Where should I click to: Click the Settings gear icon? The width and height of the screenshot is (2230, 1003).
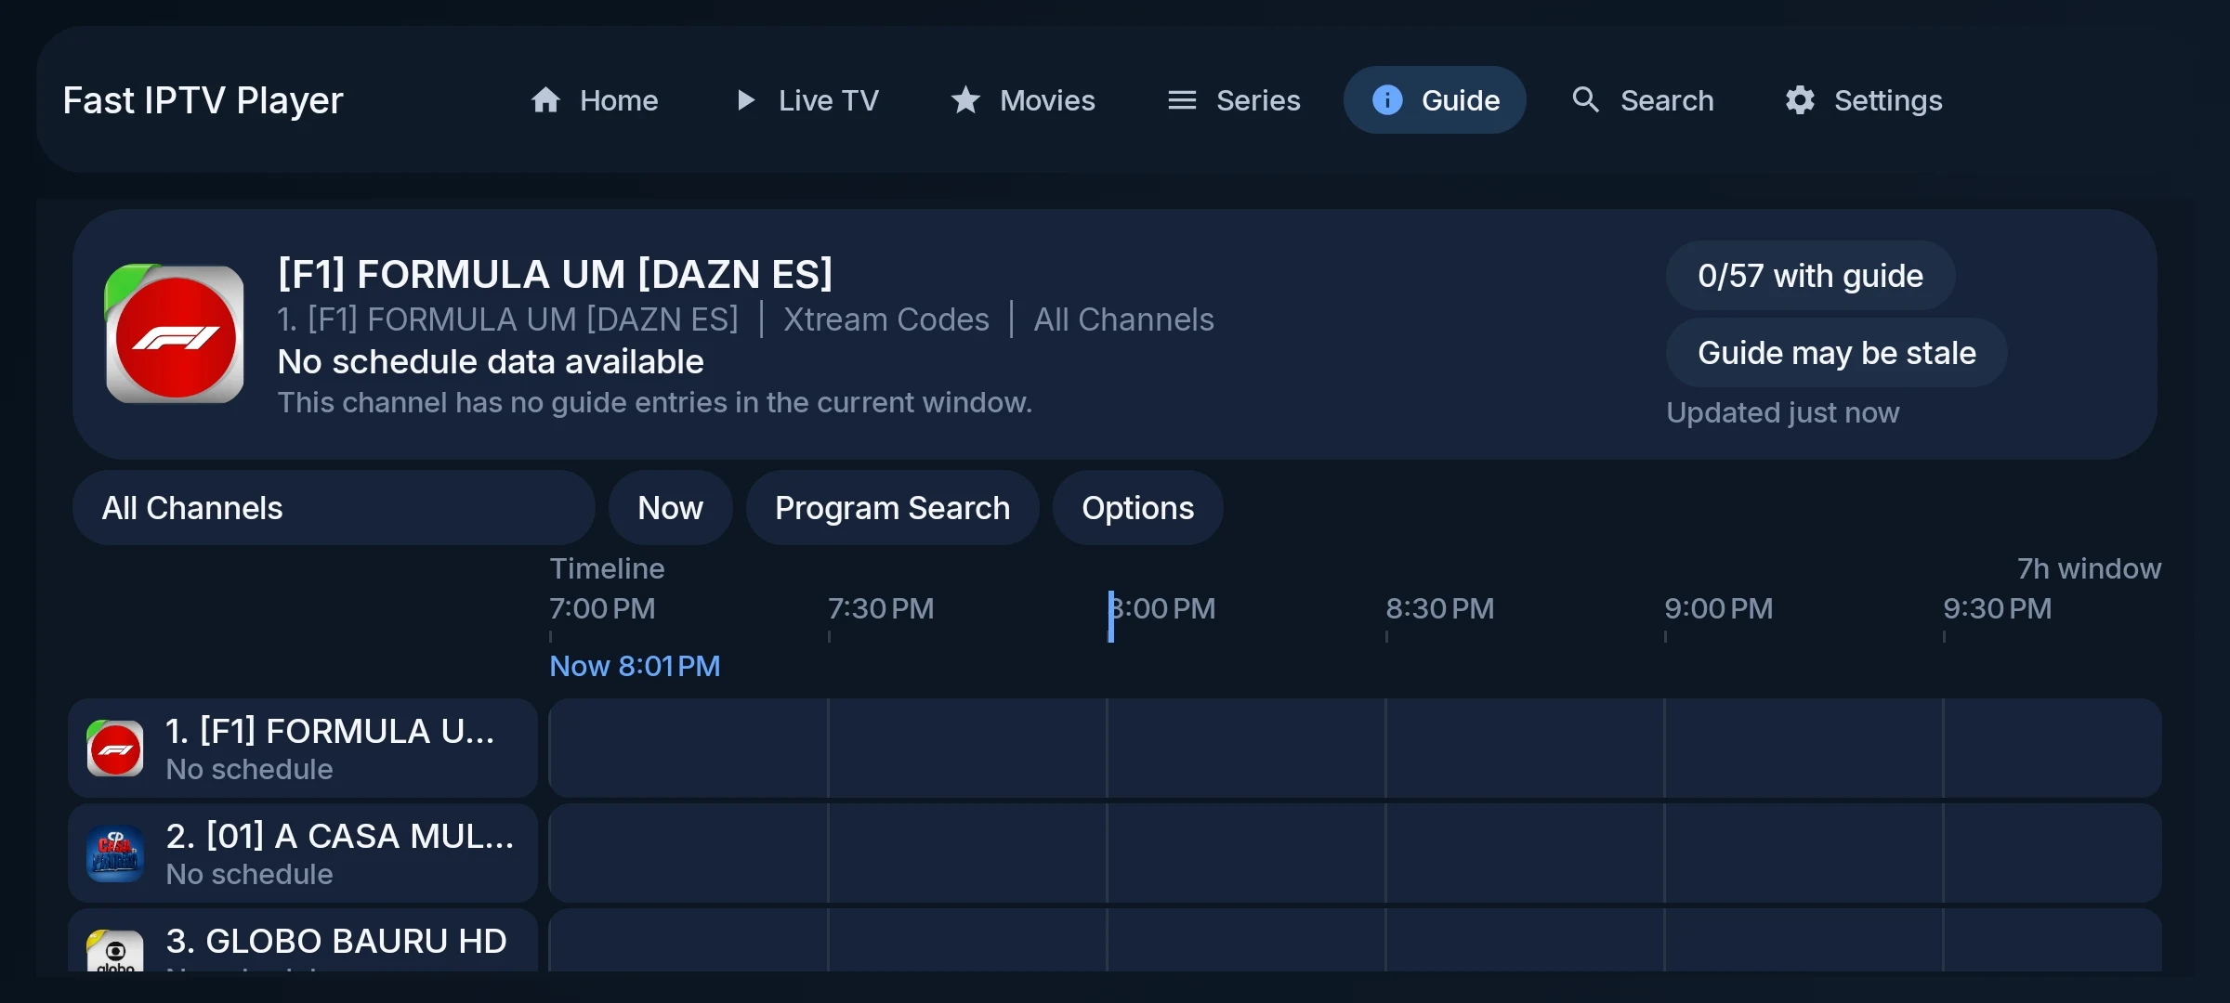pyautogui.click(x=1800, y=100)
